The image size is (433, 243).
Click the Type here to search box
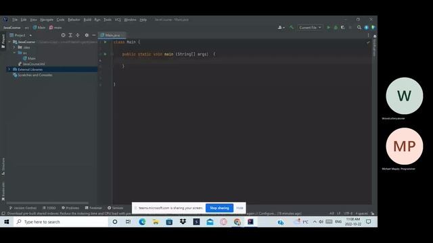click(61, 222)
